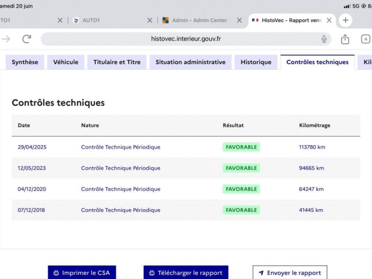Viewport: 372px width, 279px height.
Task: Focus the histovec.interieur.gouv.fr address field
Action: [186, 39]
